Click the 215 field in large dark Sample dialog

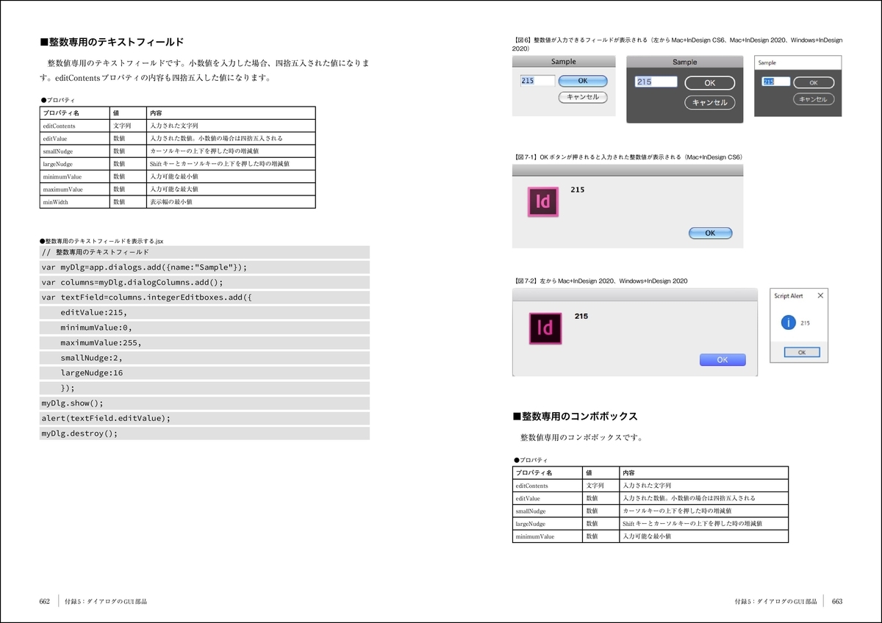[656, 82]
